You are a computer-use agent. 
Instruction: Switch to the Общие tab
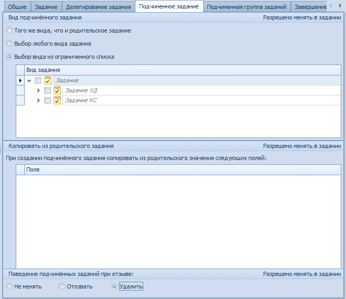point(17,7)
